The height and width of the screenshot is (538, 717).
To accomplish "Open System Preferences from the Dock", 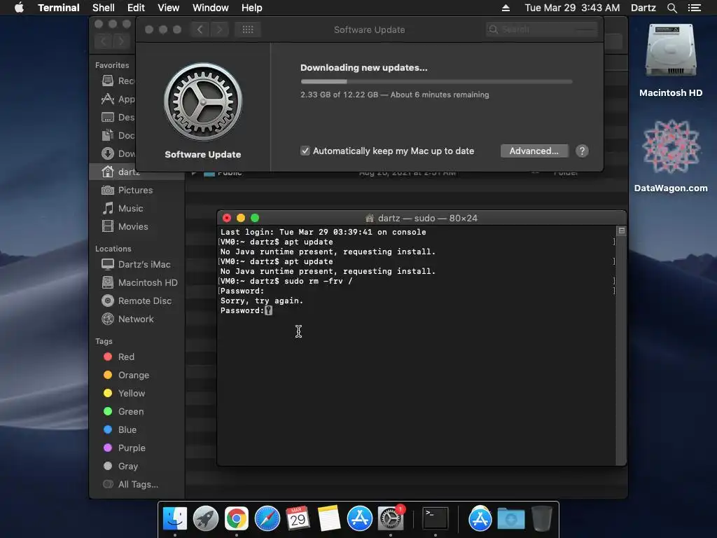I will 391,519.
